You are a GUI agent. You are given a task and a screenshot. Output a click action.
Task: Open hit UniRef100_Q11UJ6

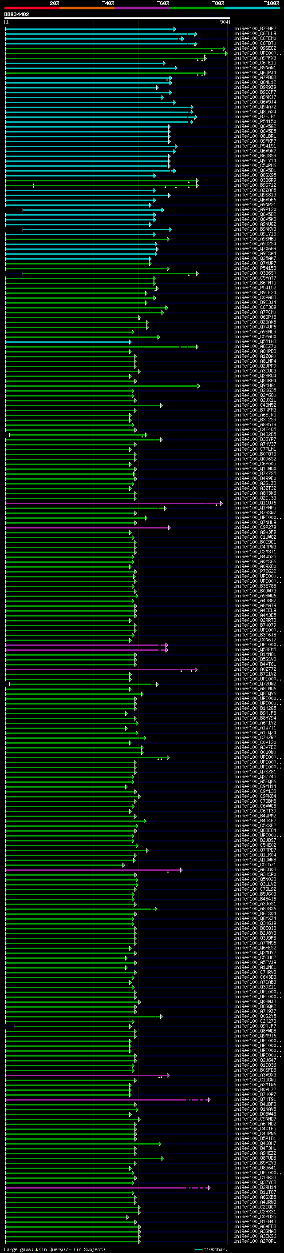(254, 504)
